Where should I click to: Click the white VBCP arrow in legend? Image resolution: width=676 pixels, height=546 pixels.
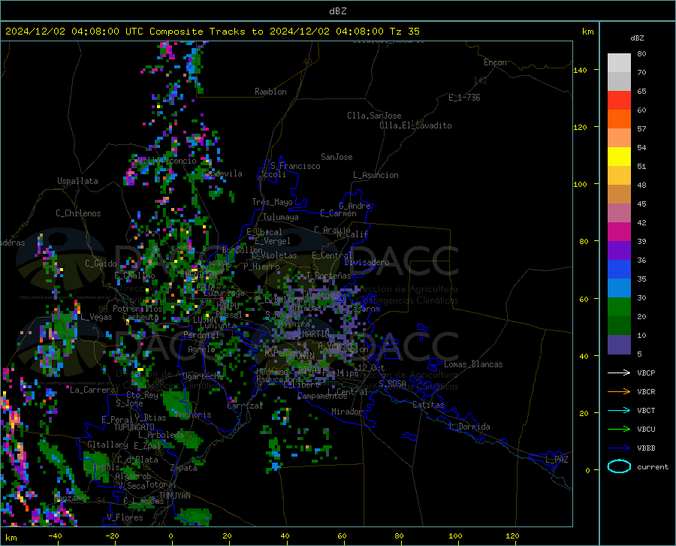(x=619, y=373)
